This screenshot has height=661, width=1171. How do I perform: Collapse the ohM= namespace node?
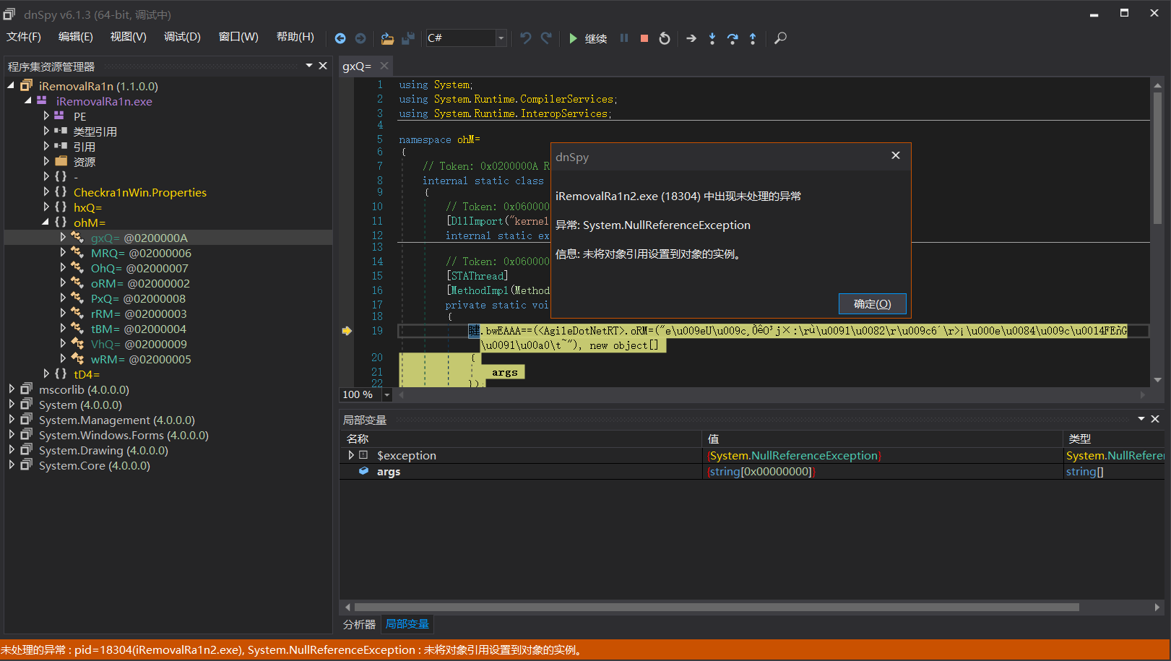(46, 223)
